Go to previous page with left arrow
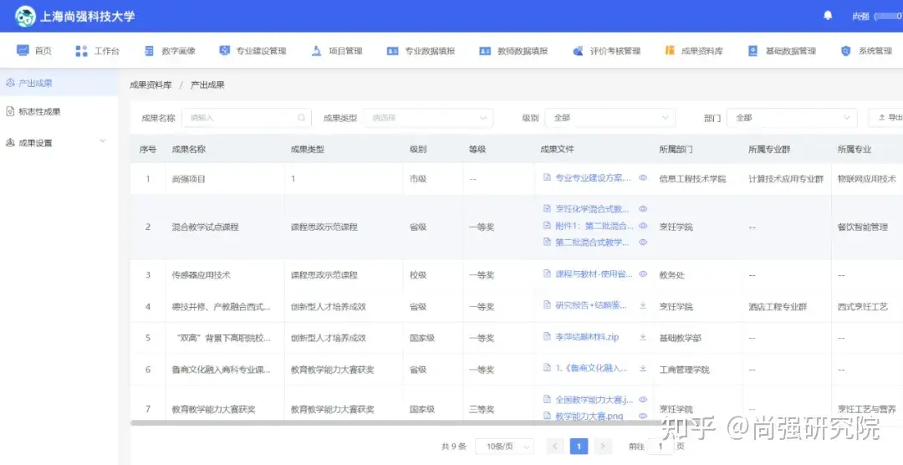The width and height of the screenshot is (903, 465). coord(555,447)
